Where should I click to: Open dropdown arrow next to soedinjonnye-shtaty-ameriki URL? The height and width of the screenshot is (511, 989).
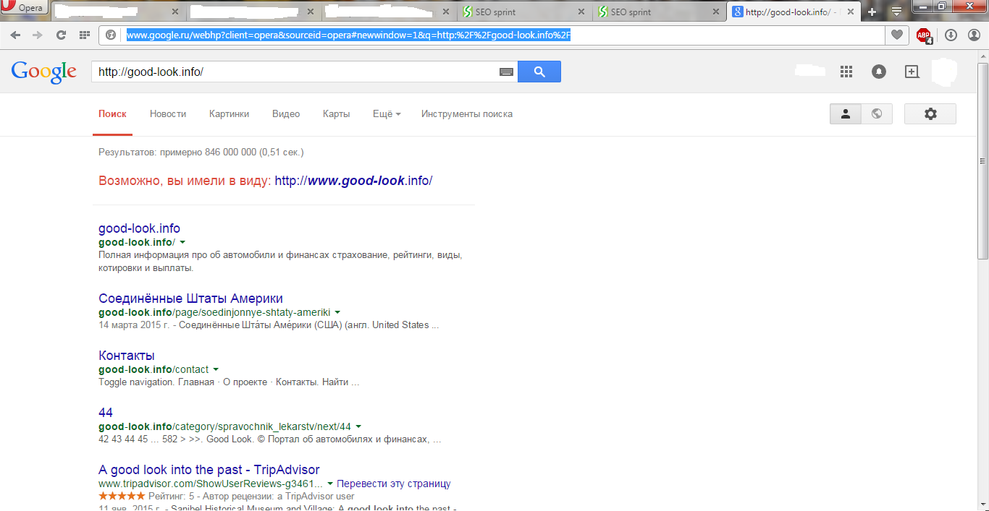[x=337, y=312]
